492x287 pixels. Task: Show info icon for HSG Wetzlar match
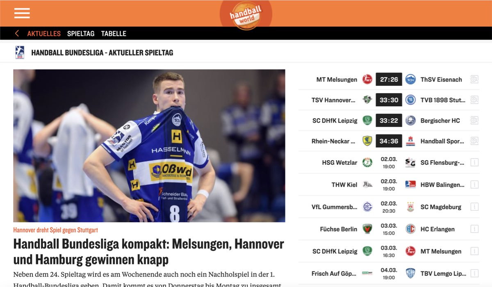(x=474, y=162)
